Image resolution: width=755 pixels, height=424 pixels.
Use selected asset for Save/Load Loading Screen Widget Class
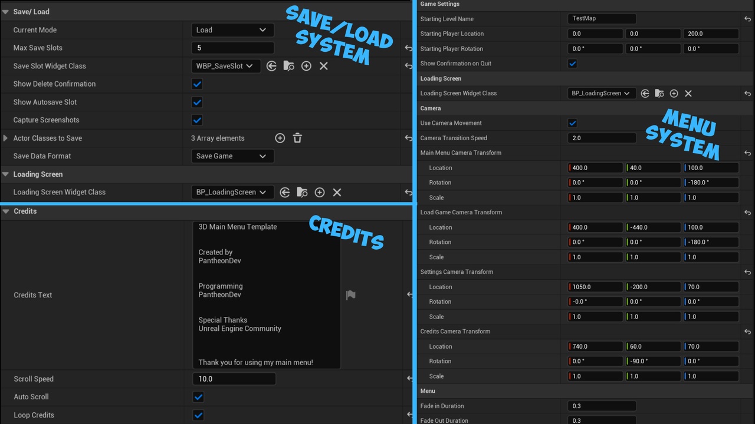pyautogui.click(x=285, y=192)
